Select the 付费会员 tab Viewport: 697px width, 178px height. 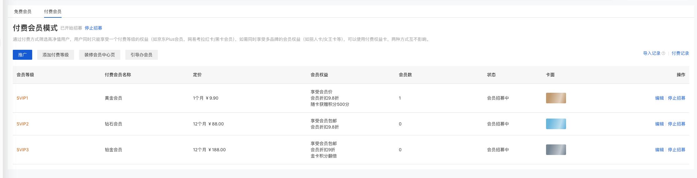(x=53, y=12)
